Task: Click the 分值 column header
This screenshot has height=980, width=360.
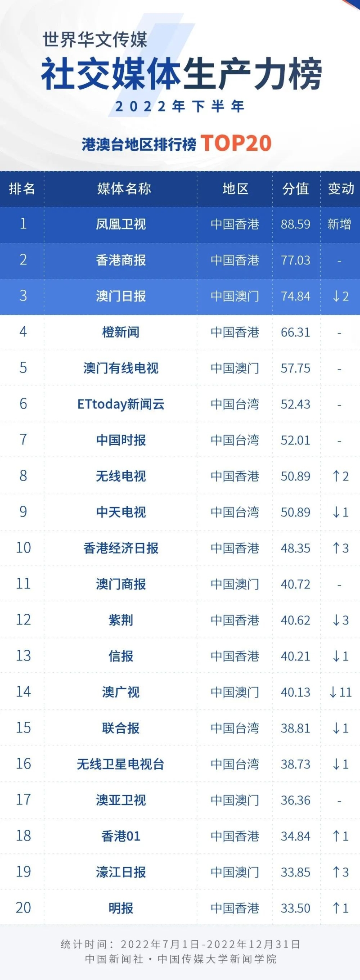Action: pos(295,189)
